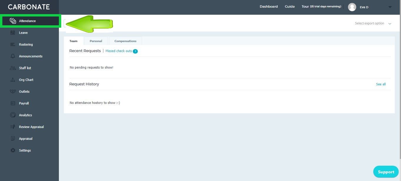Click the Outlets sidebar icon
Viewport: 401px width, 181px height.
(x=13, y=92)
